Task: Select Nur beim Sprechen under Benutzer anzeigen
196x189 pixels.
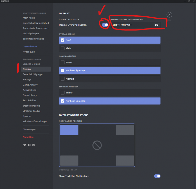Action: pyautogui.click(x=110, y=101)
